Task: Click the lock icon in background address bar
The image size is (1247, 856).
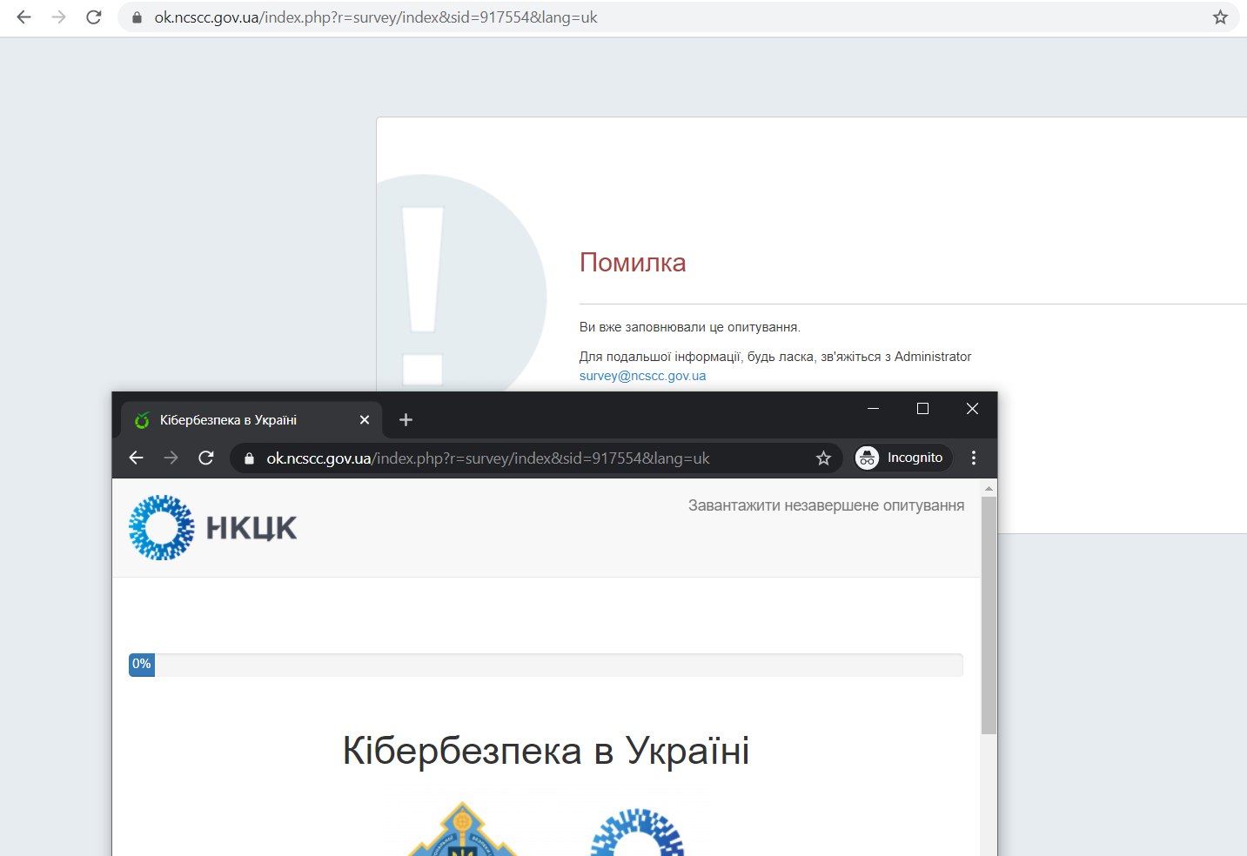Action: pyautogui.click(x=137, y=17)
